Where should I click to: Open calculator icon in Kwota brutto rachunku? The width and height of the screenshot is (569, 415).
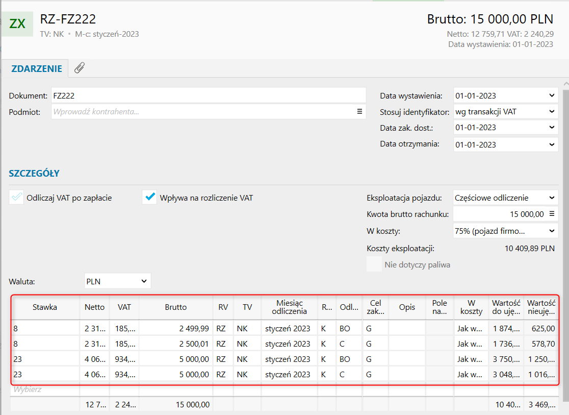point(551,214)
